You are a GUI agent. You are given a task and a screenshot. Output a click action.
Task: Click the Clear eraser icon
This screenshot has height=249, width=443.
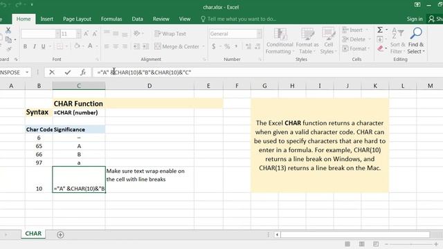381,48
